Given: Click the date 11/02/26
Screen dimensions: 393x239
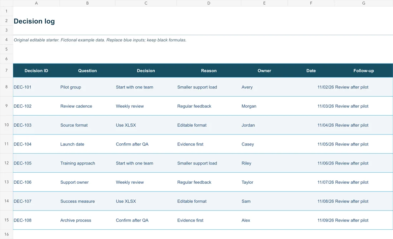Looking at the screenshot, I should click(x=325, y=87).
